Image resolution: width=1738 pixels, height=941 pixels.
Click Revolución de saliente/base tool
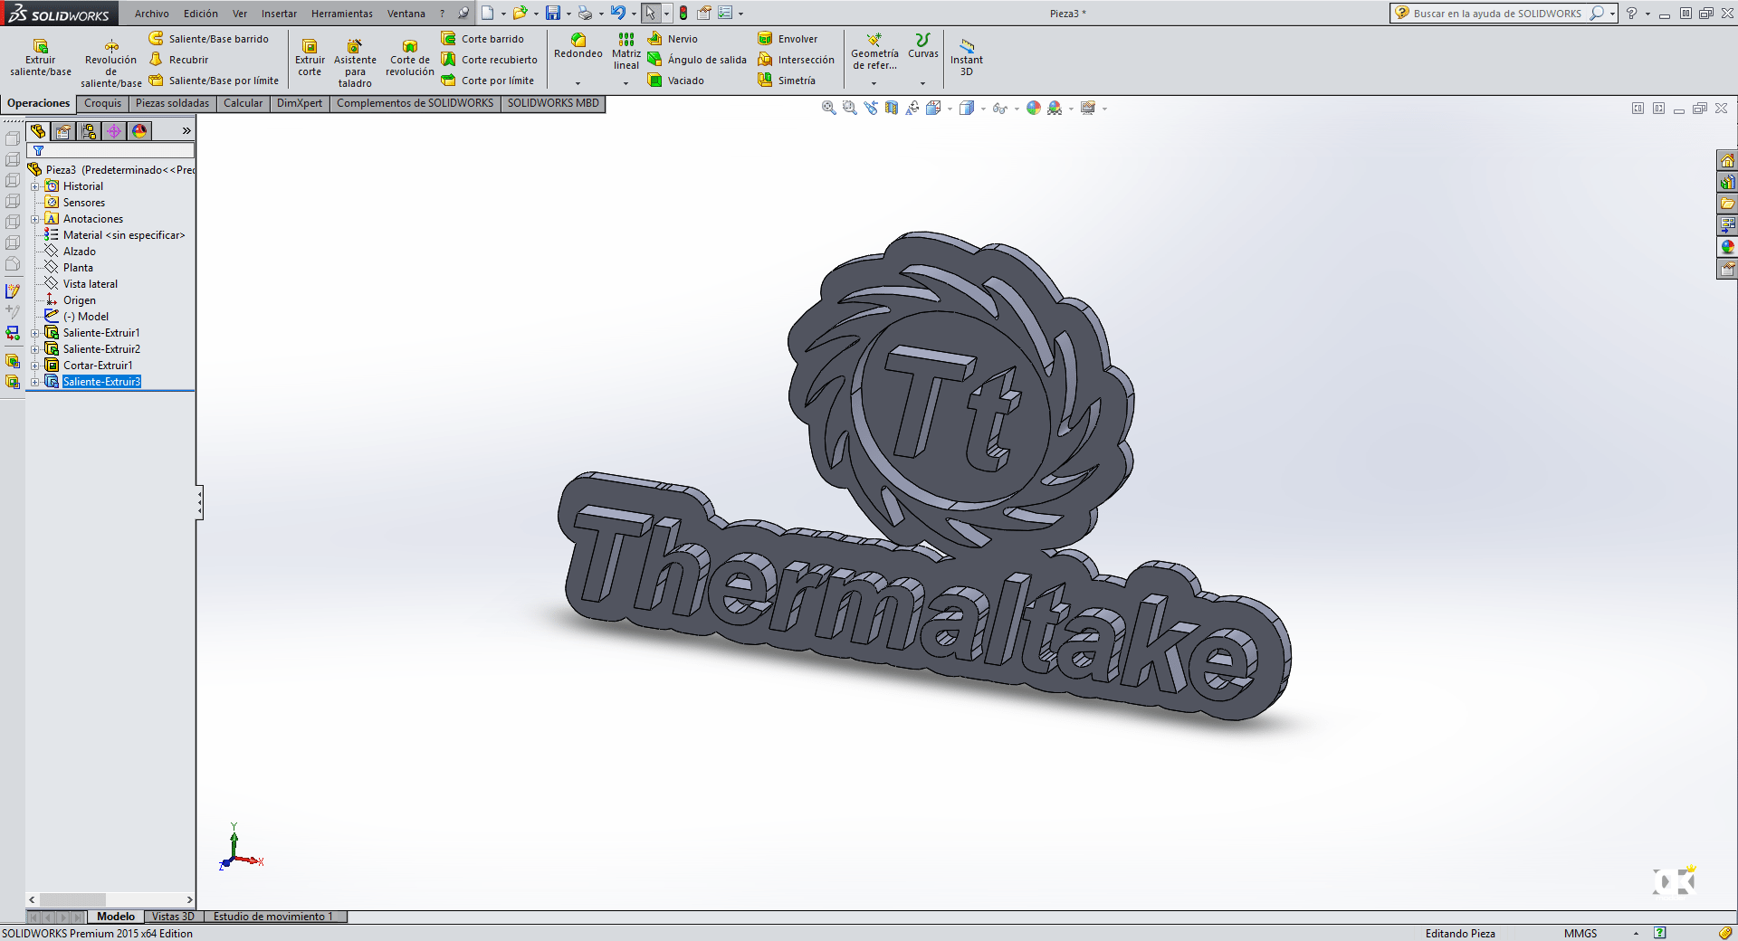[x=110, y=62]
